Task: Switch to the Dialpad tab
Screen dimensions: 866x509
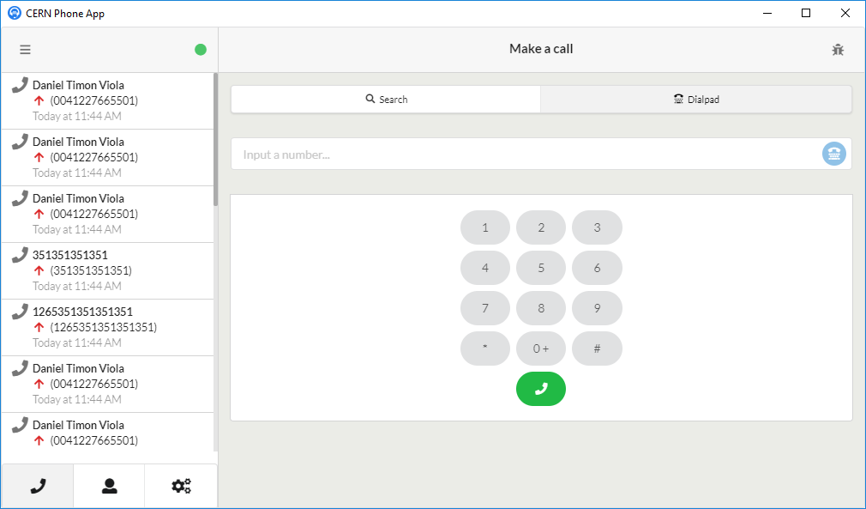Action: coord(696,100)
